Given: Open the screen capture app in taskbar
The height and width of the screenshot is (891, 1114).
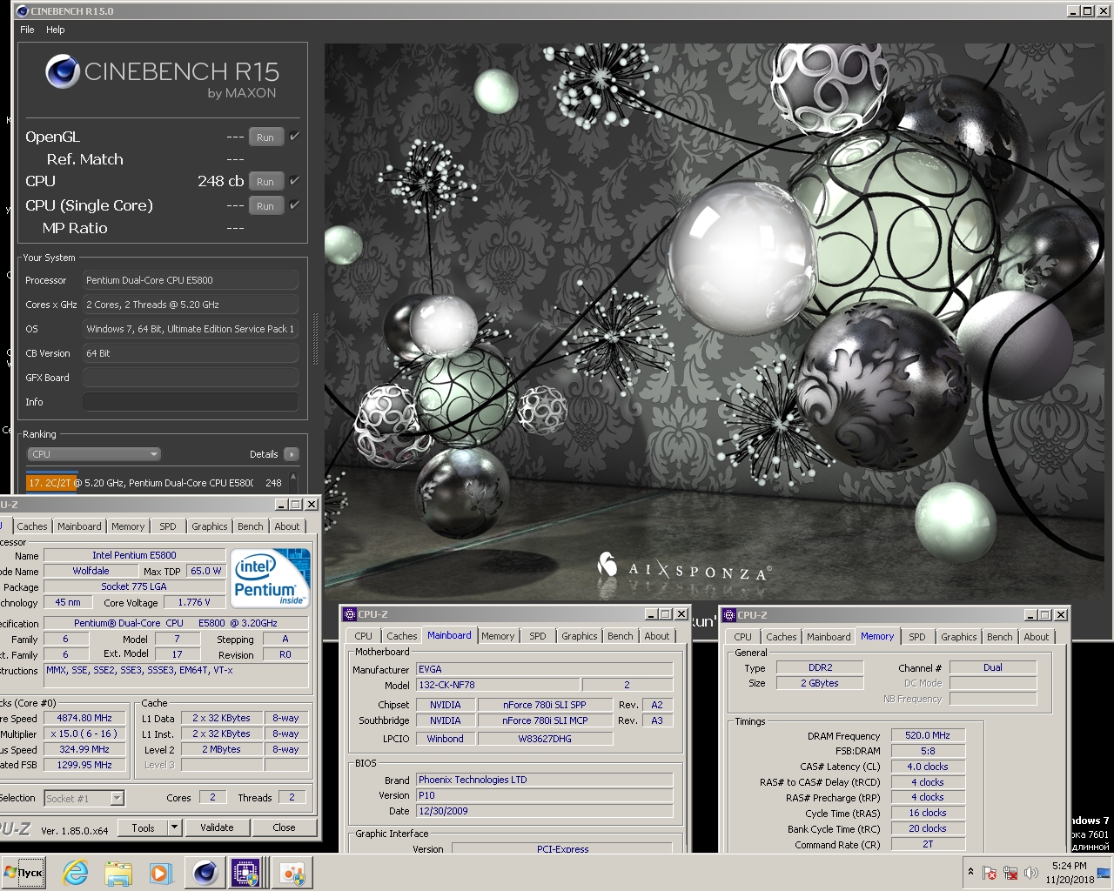Looking at the screenshot, I should tap(292, 873).
